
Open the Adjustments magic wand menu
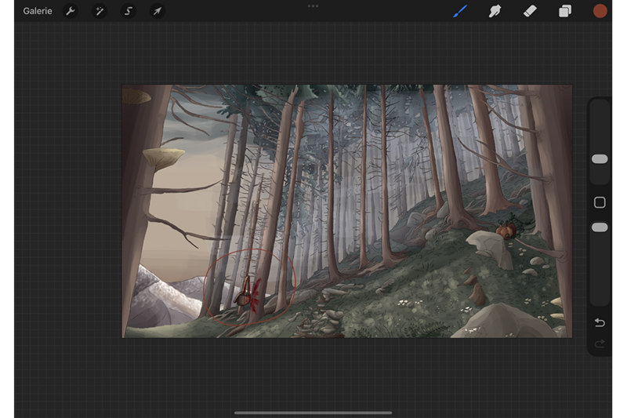click(100, 11)
